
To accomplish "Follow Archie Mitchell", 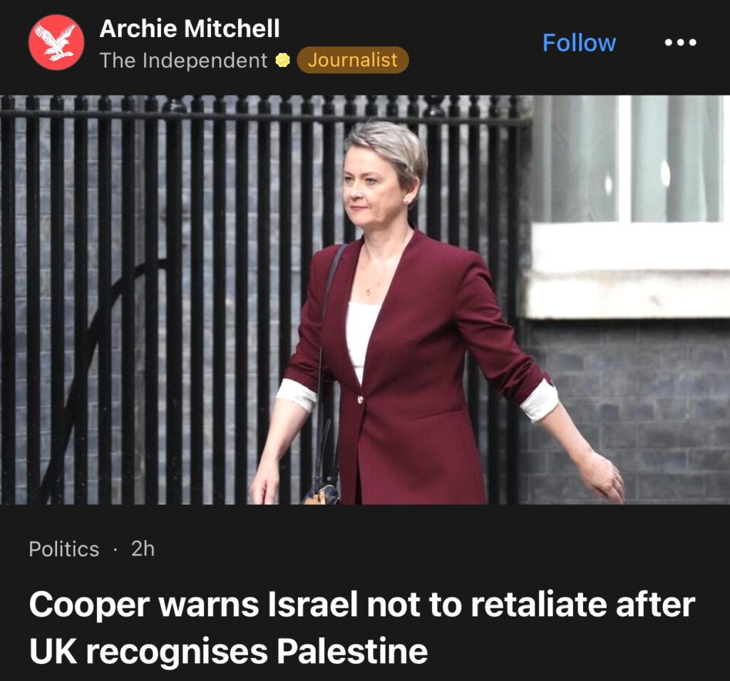I will [579, 42].
